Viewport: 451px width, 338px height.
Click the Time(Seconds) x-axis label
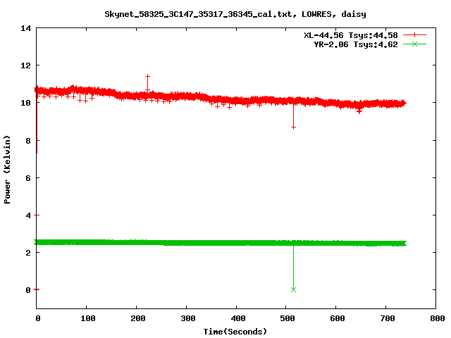235,332
